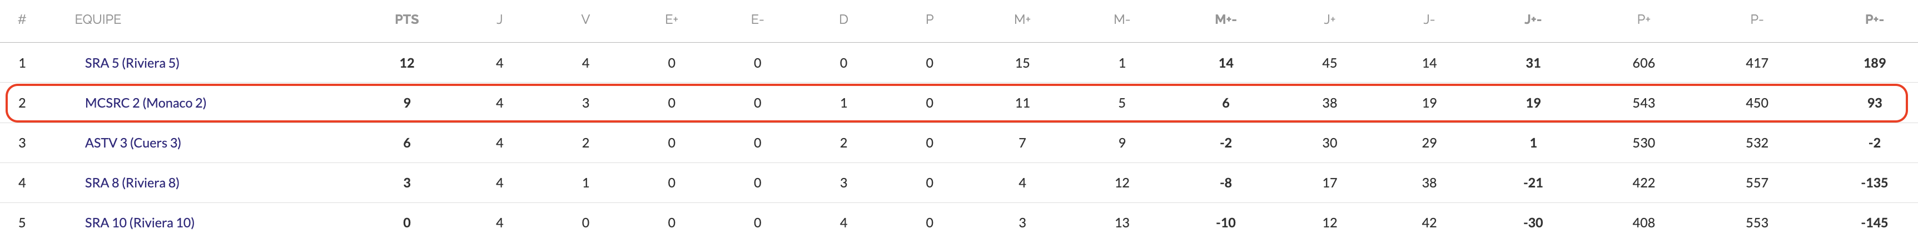1918x244 pixels.
Task: Sort by the D column header
Action: (x=843, y=20)
